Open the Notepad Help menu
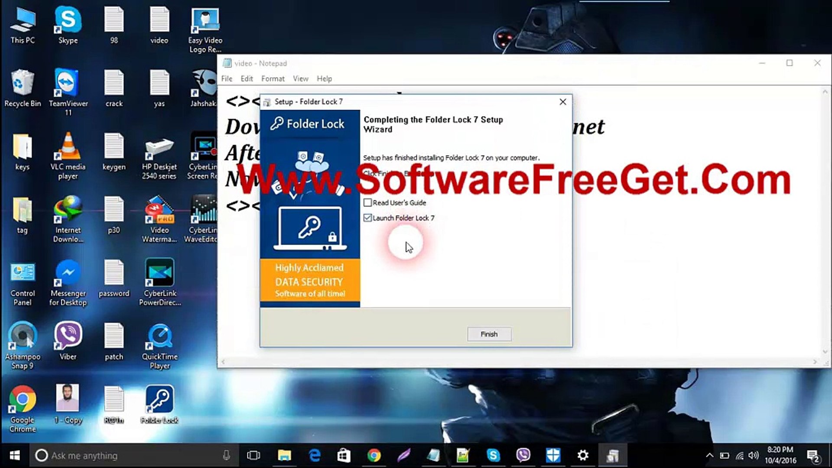This screenshot has width=832, height=468. (324, 78)
